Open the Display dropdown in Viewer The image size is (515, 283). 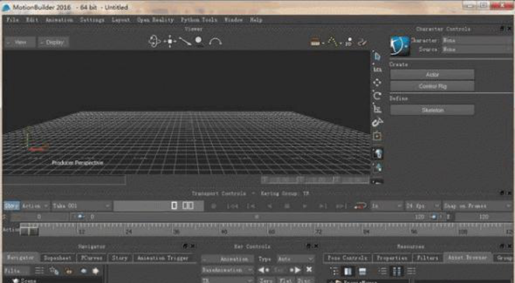click(53, 42)
